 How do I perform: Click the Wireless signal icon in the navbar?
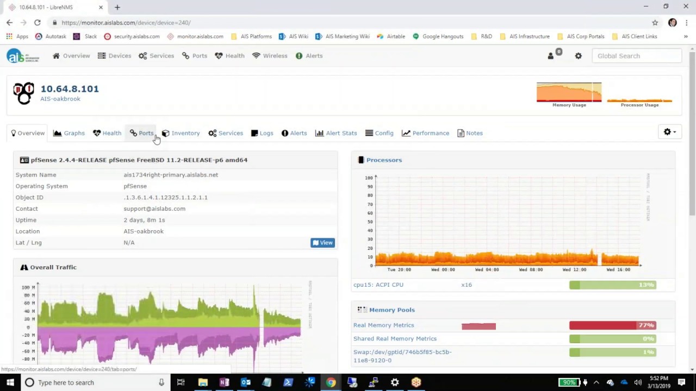click(256, 55)
